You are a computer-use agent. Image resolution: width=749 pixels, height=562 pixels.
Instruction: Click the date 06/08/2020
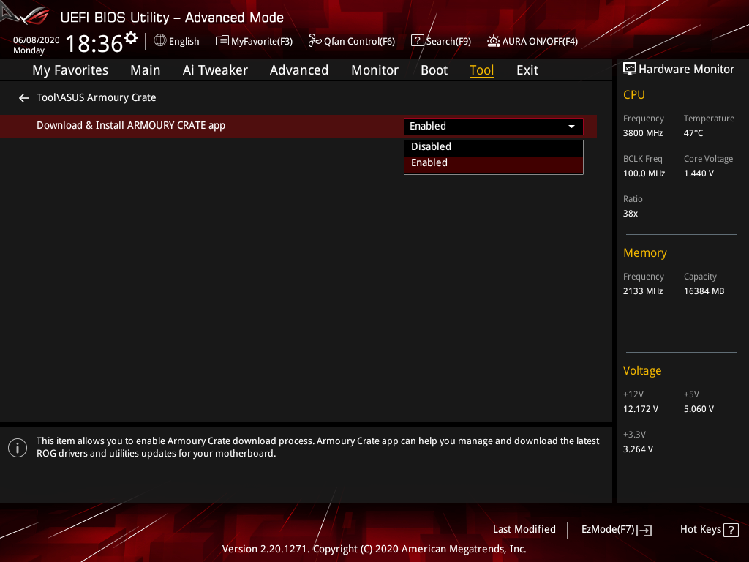click(x=37, y=40)
